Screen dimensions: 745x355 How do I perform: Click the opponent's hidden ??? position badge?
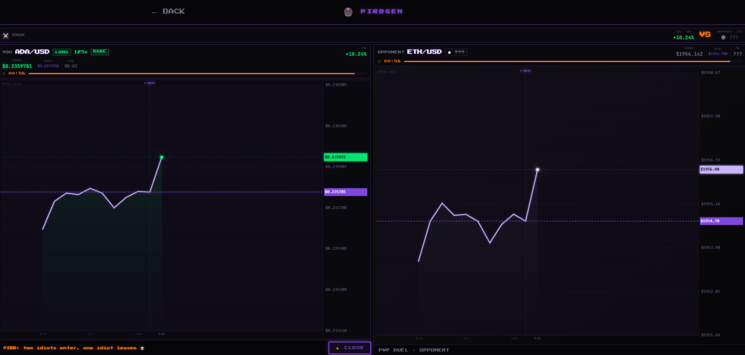[x=456, y=52]
